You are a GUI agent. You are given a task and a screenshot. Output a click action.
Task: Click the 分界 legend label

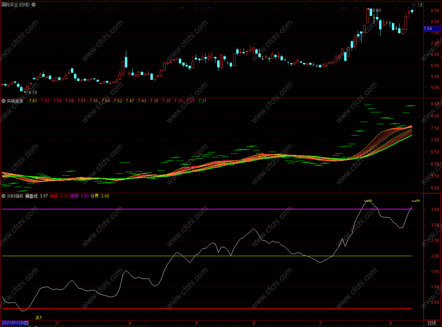95,196
